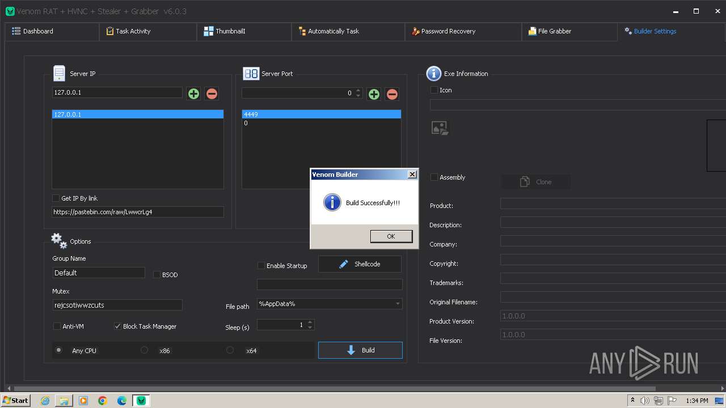This screenshot has height=408, width=726.
Task: Select 127.0.0.1 in the IP list
Action: coord(138,114)
